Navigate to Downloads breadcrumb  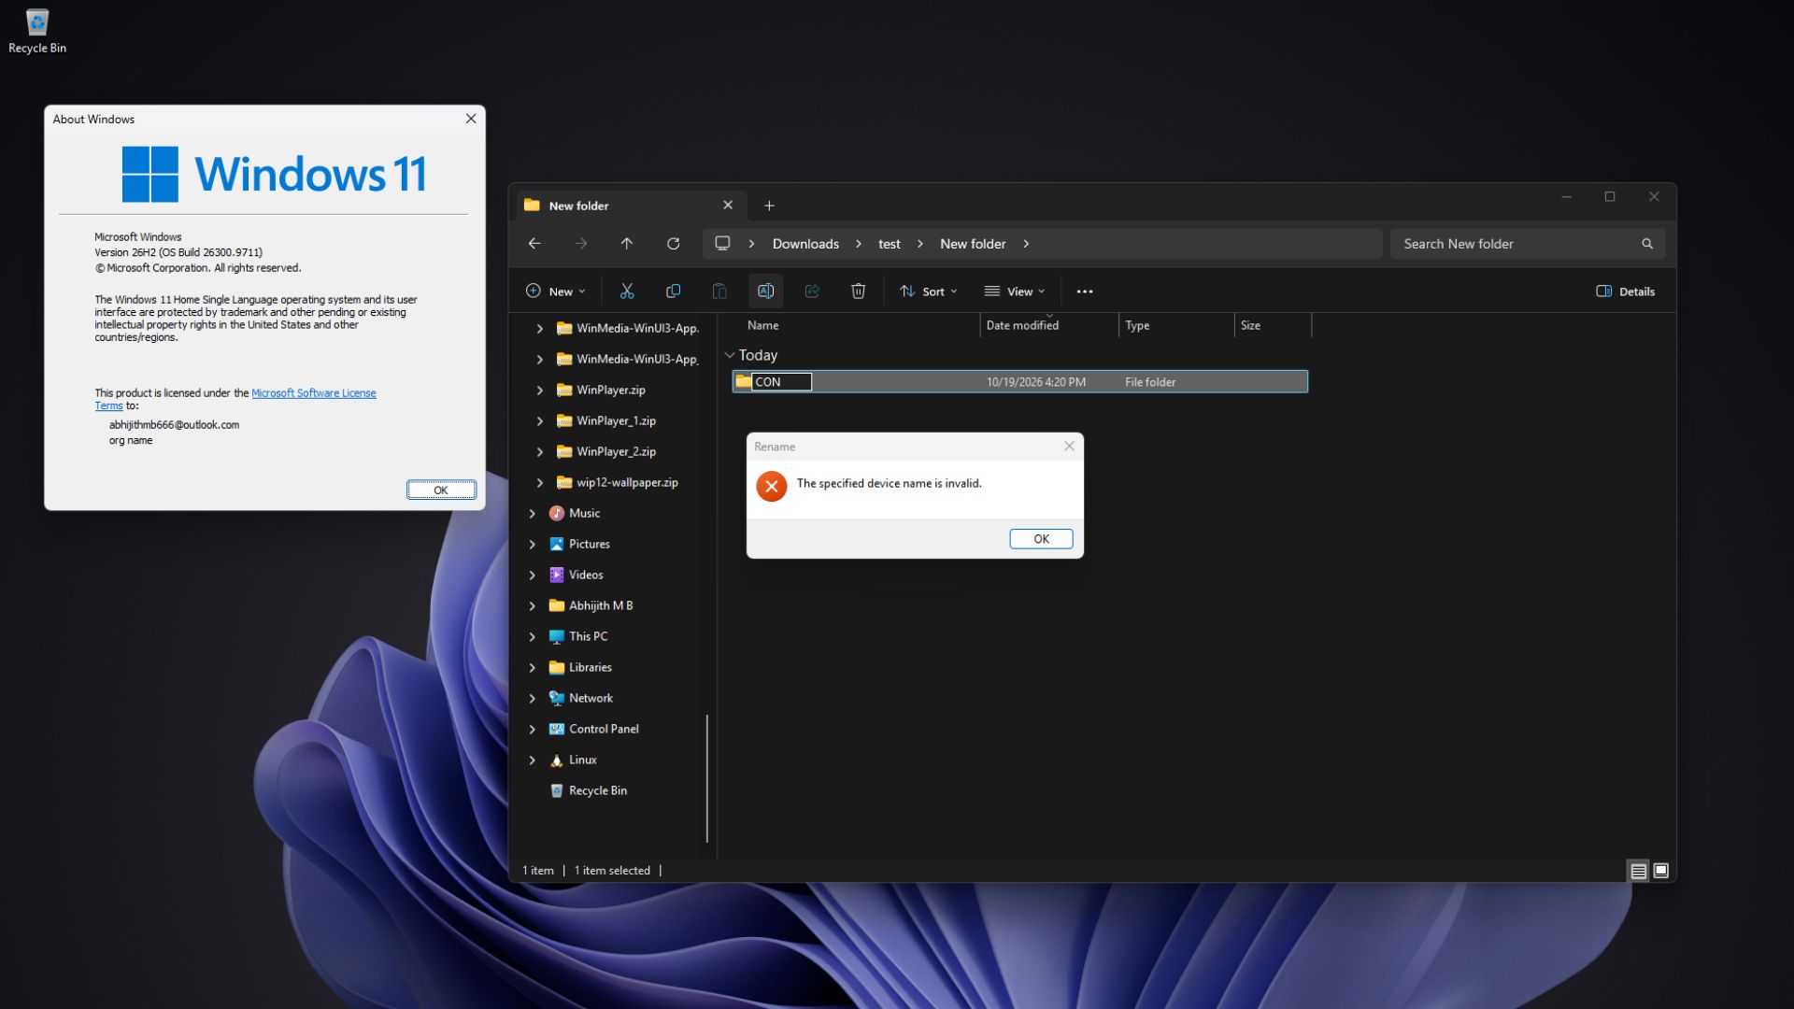(805, 244)
